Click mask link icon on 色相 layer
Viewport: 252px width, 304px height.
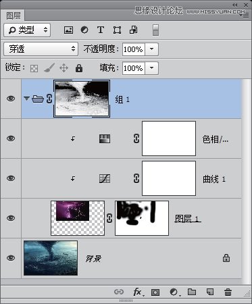click(x=136, y=138)
